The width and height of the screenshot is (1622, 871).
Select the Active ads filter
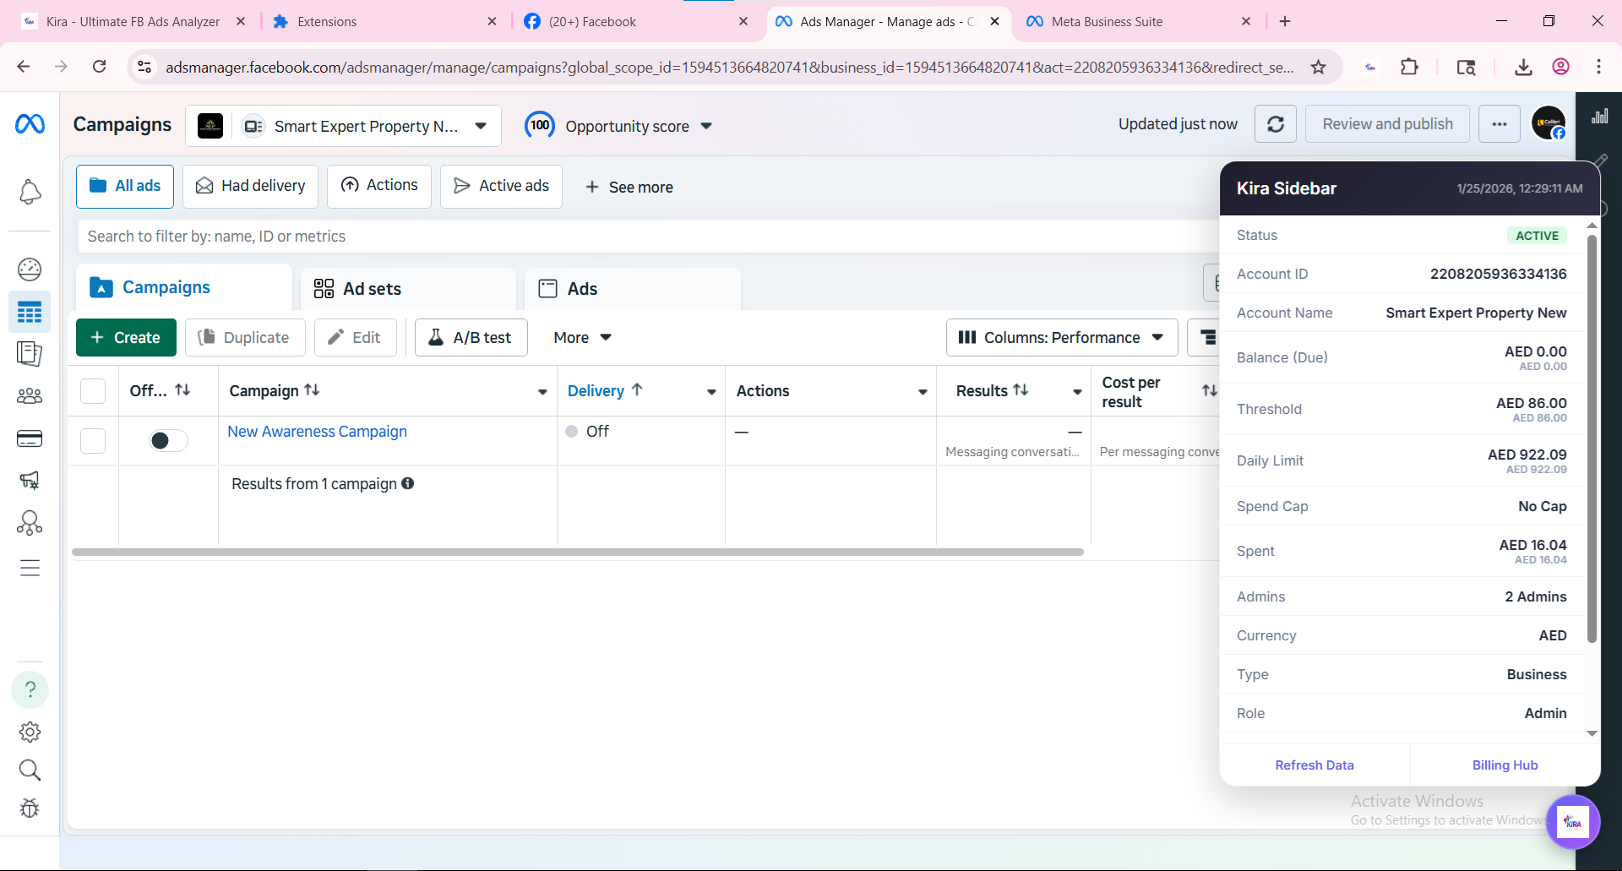(501, 186)
